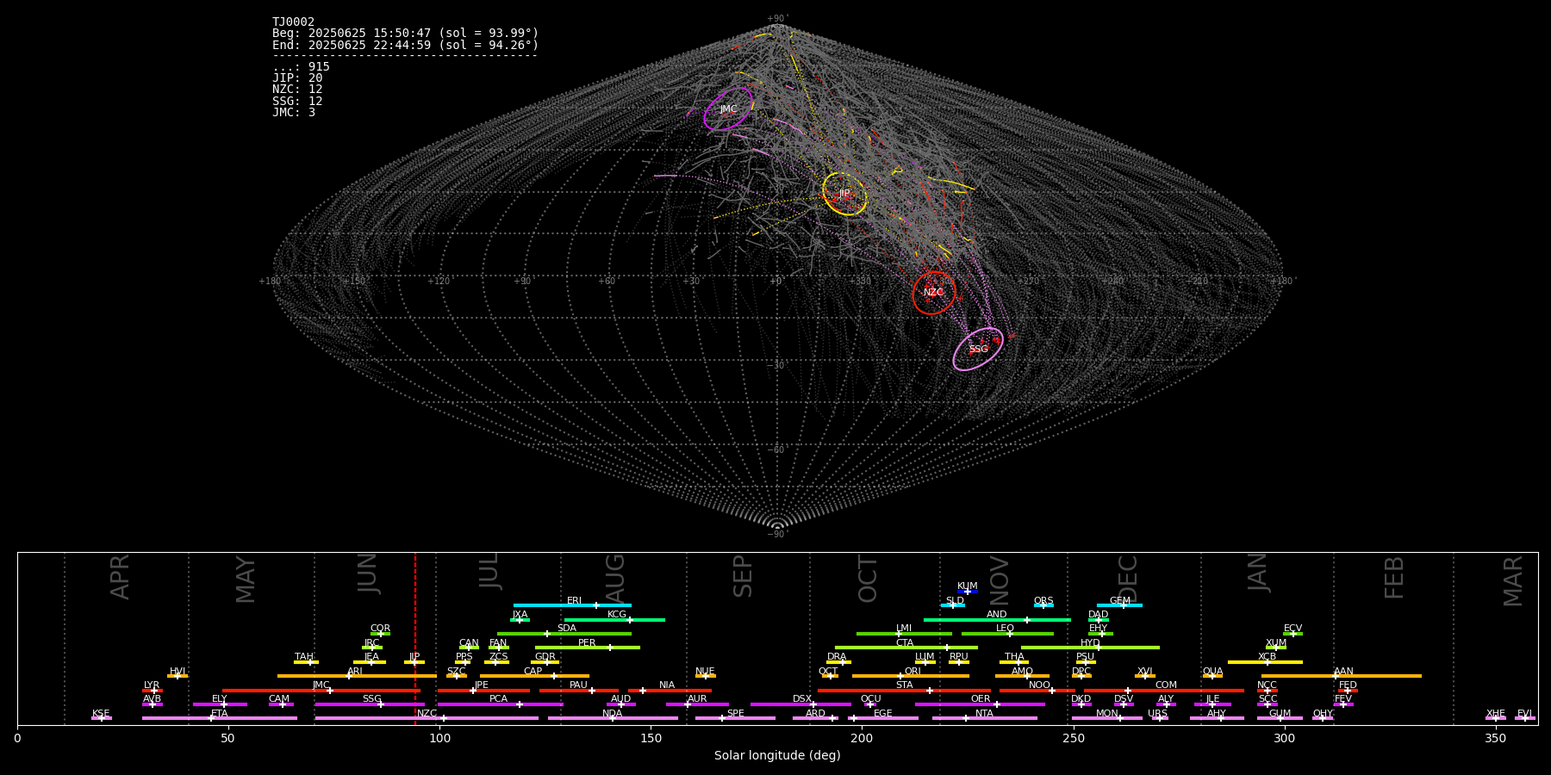
Task: Select the LYR shower bar
Action: coord(153,690)
